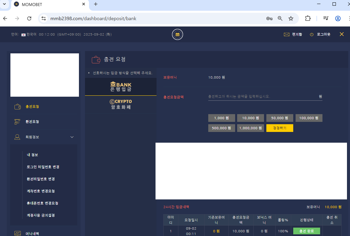Open the browser extensions puzzle icon
This screenshot has height=236, width=350.
point(308,18)
